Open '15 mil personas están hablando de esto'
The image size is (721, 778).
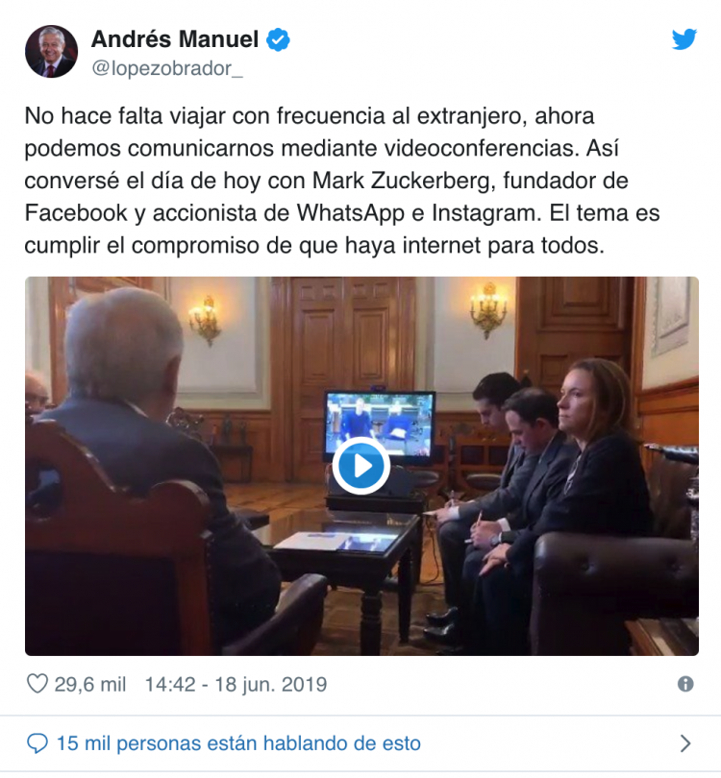(x=238, y=743)
